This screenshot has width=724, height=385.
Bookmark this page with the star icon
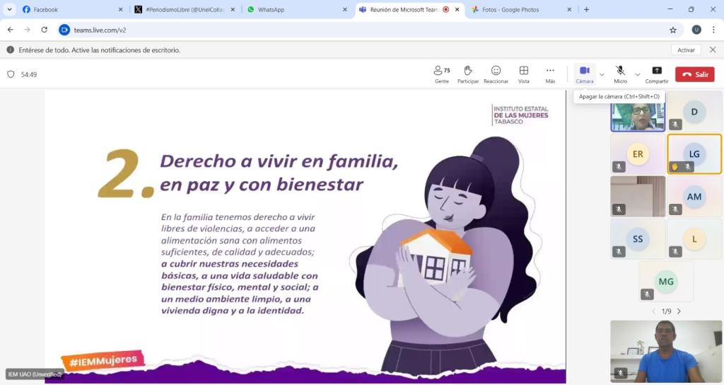[x=673, y=30]
